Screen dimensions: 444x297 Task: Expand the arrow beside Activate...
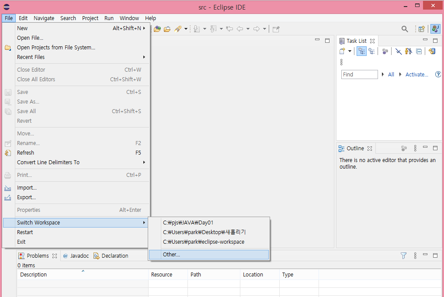pyautogui.click(x=400, y=74)
